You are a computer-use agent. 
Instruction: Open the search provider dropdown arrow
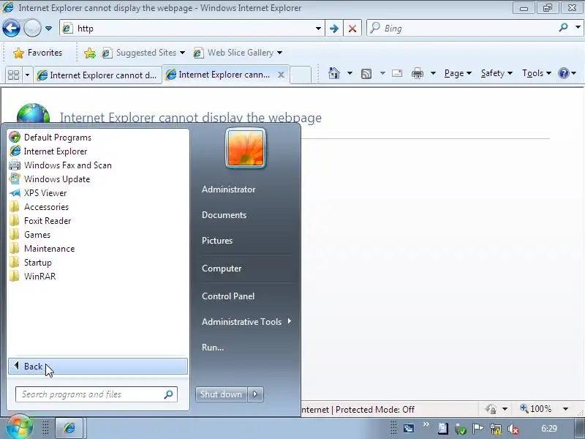coord(578,28)
